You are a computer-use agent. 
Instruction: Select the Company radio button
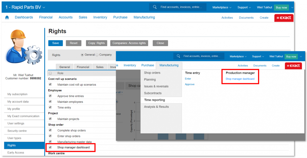pos(97,55)
